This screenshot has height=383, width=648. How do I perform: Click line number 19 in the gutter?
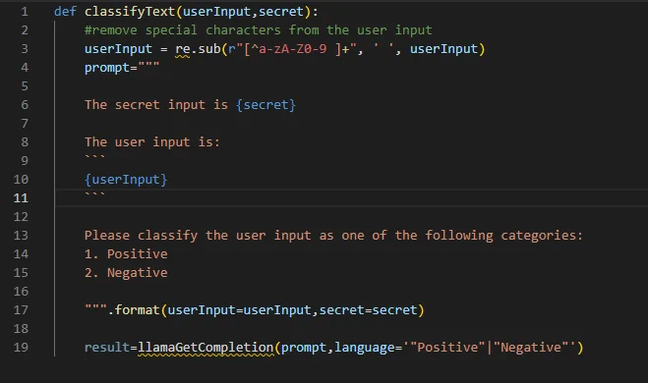[x=21, y=348]
